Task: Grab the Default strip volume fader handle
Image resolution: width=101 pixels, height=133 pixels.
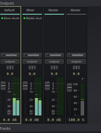Action: (3, 86)
